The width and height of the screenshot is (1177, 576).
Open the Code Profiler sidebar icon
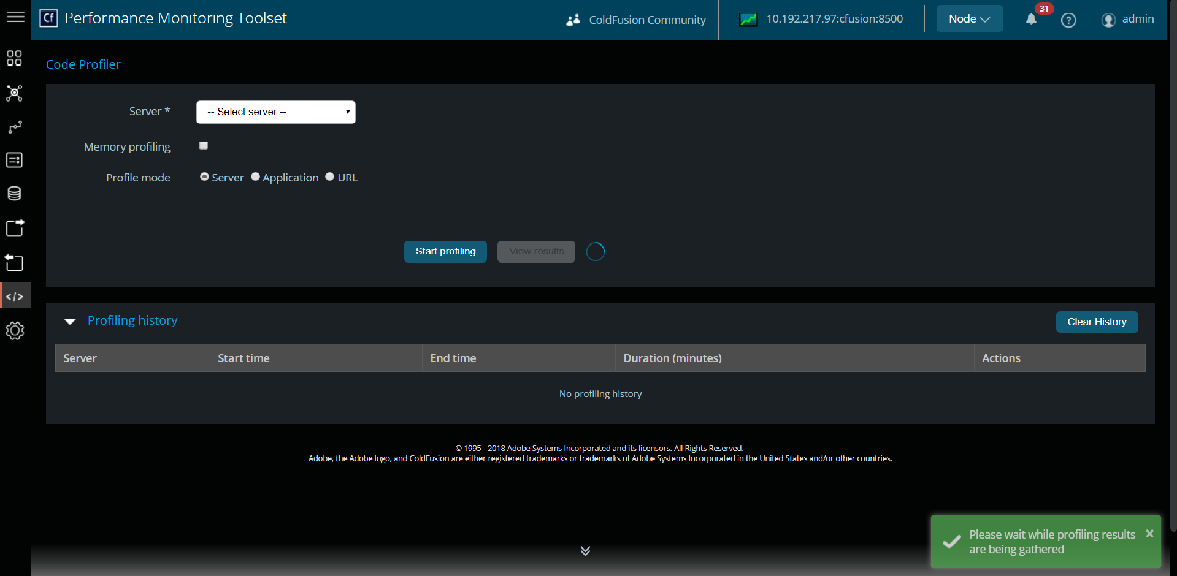pyautogui.click(x=15, y=297)
